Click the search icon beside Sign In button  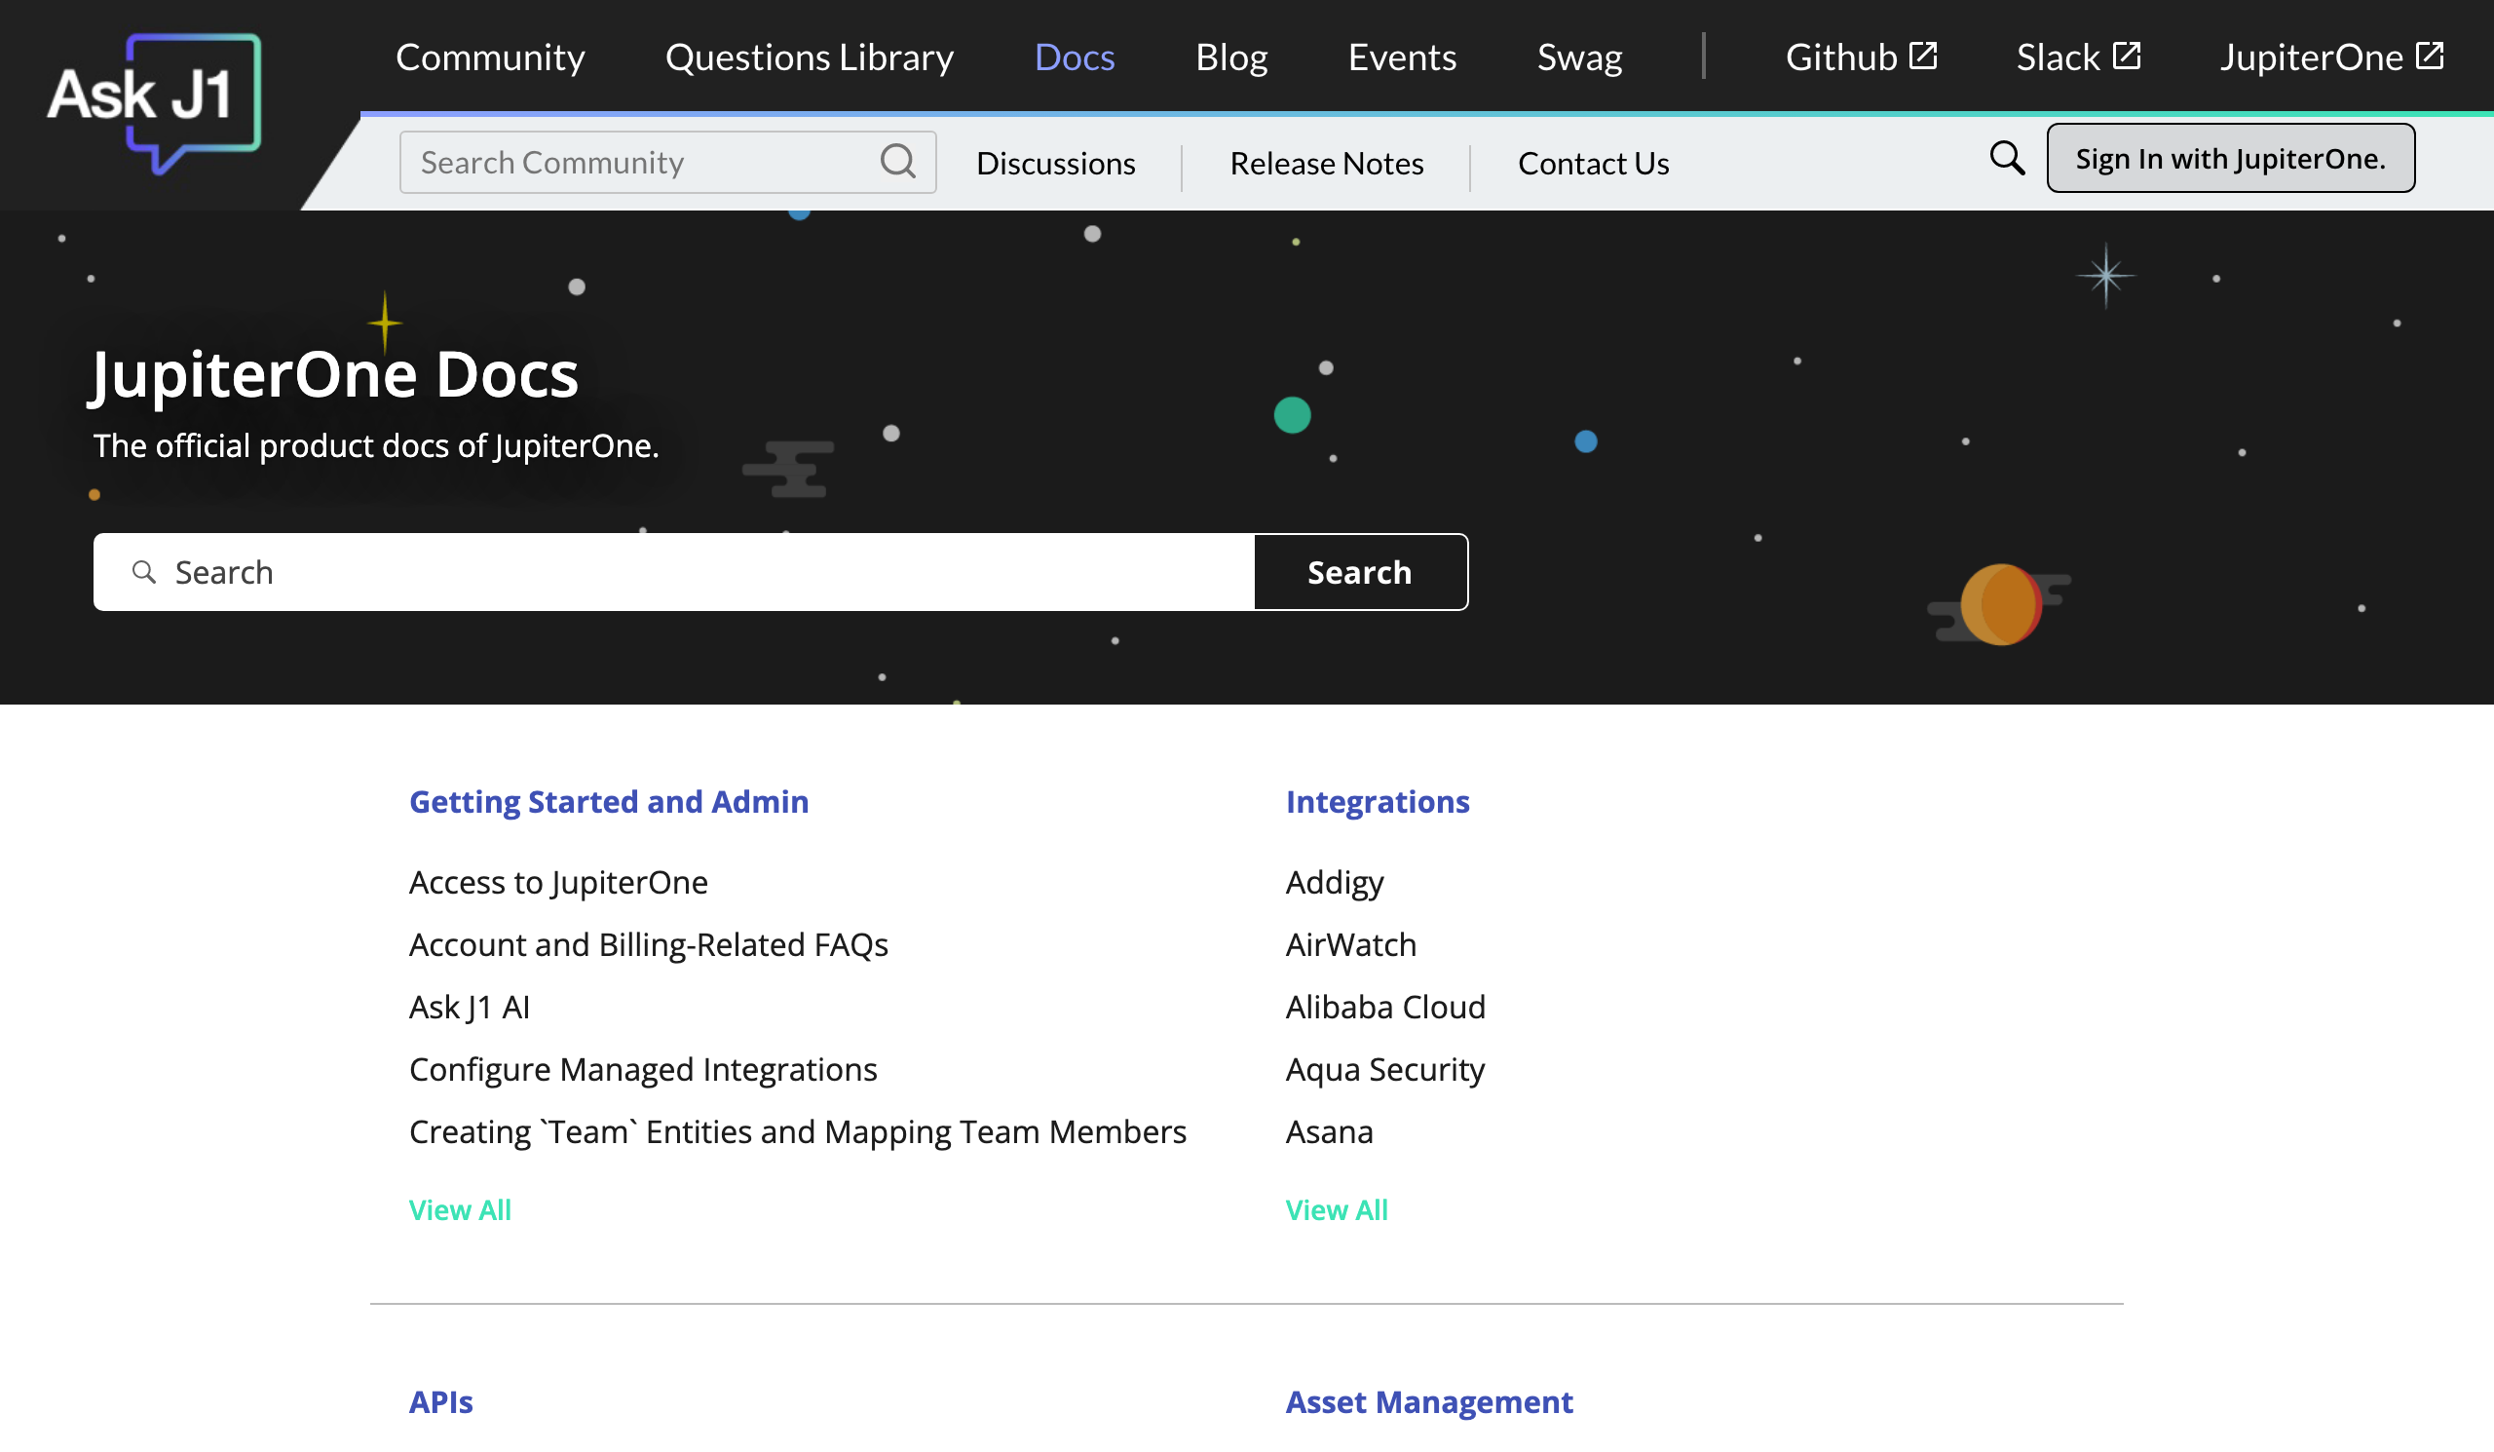(x=2007, y=159)
